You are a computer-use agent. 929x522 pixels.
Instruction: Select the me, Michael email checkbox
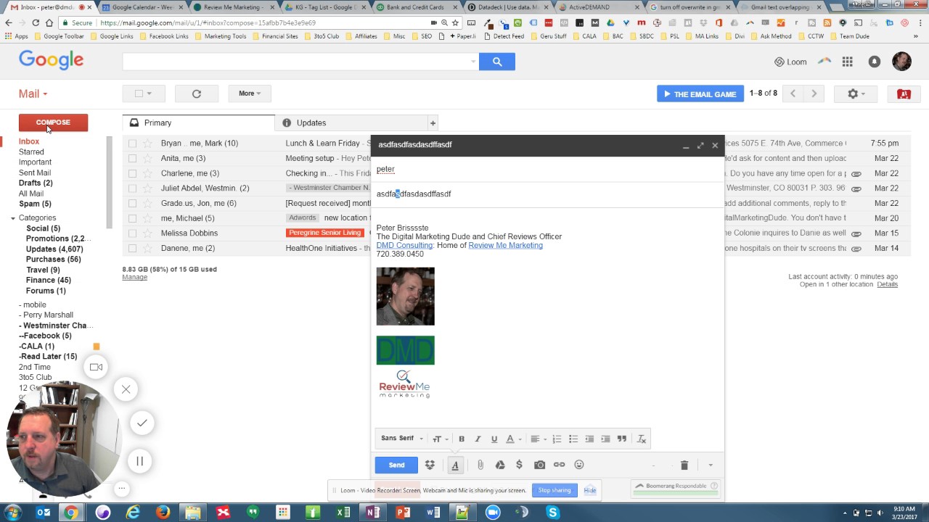pyautogui.click(x=132, y=218)
